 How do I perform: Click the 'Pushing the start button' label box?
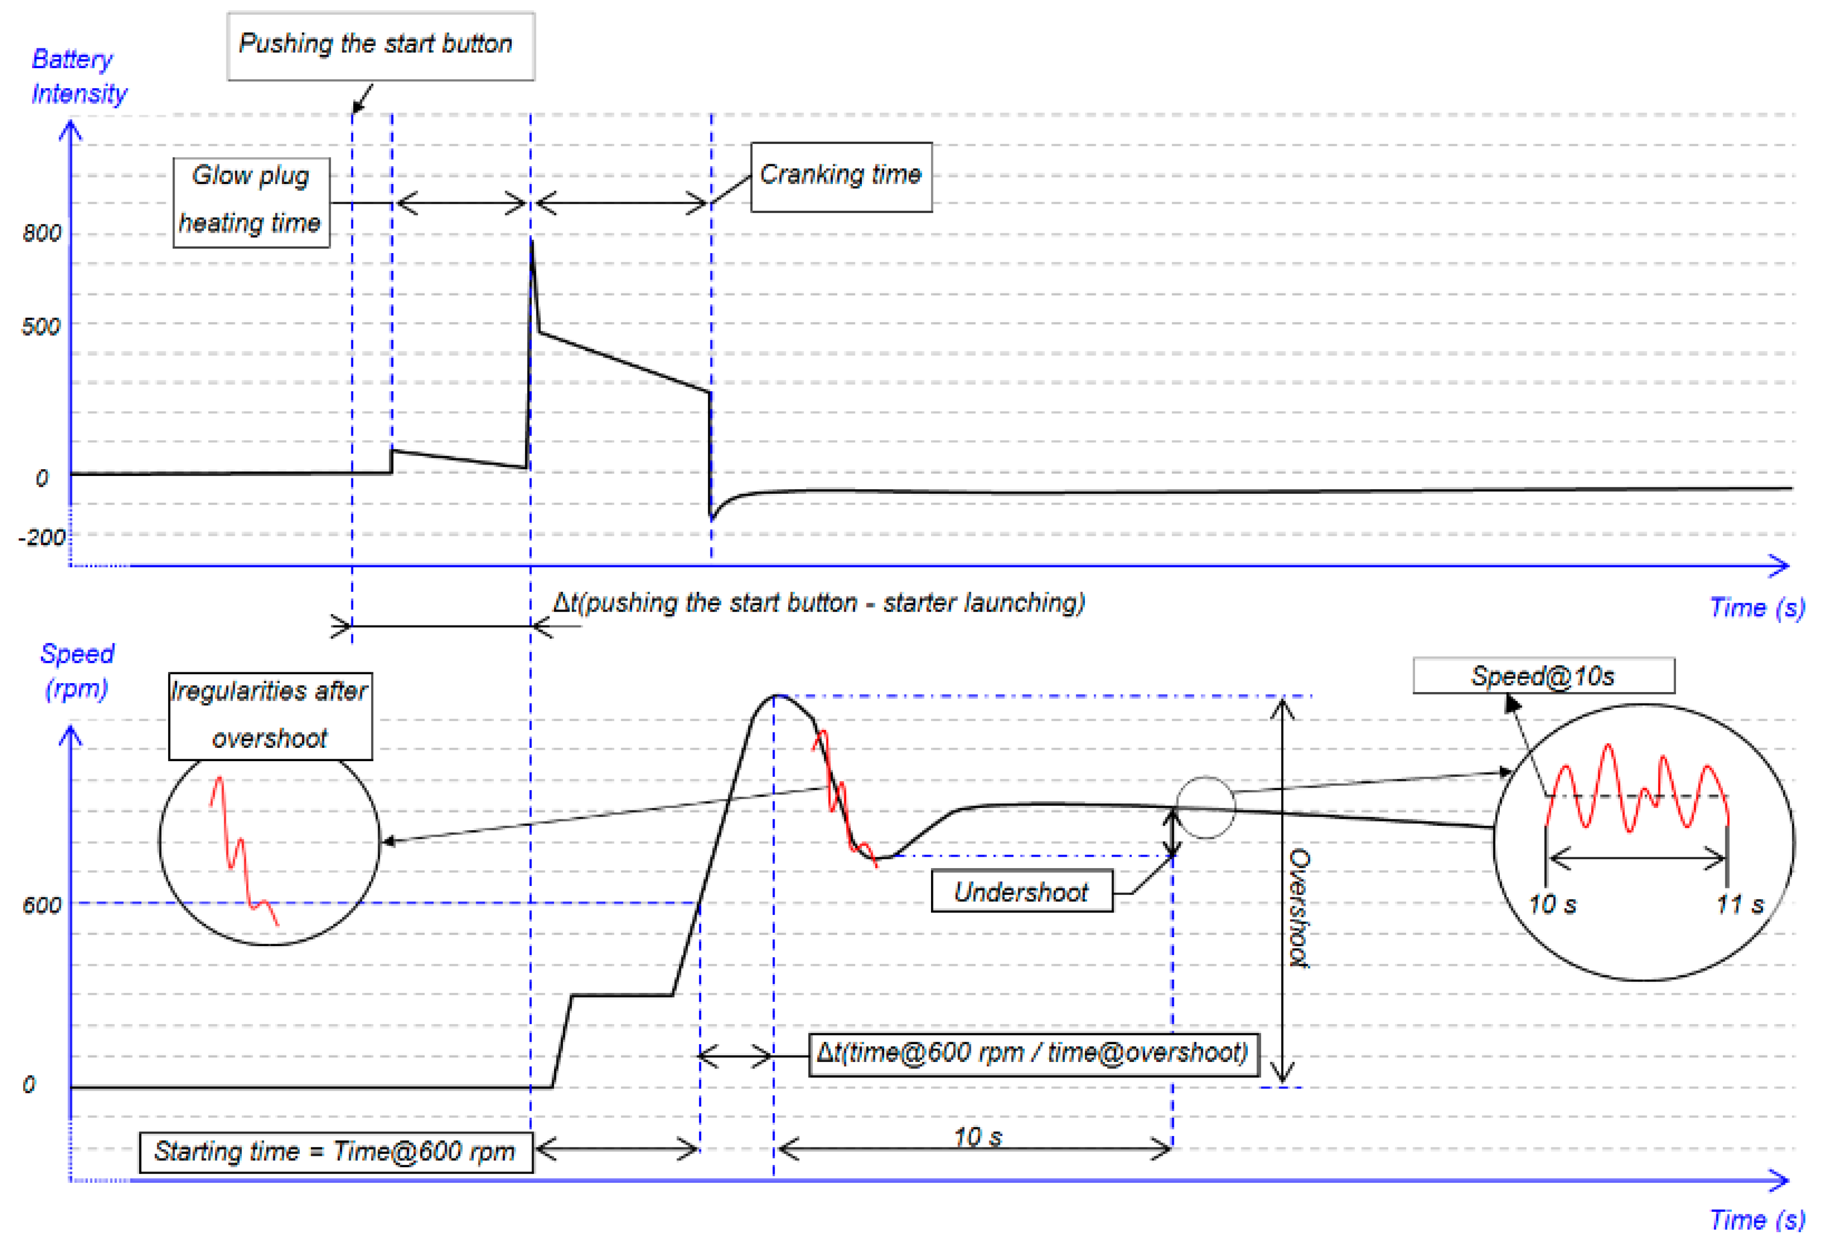(380, 45)
